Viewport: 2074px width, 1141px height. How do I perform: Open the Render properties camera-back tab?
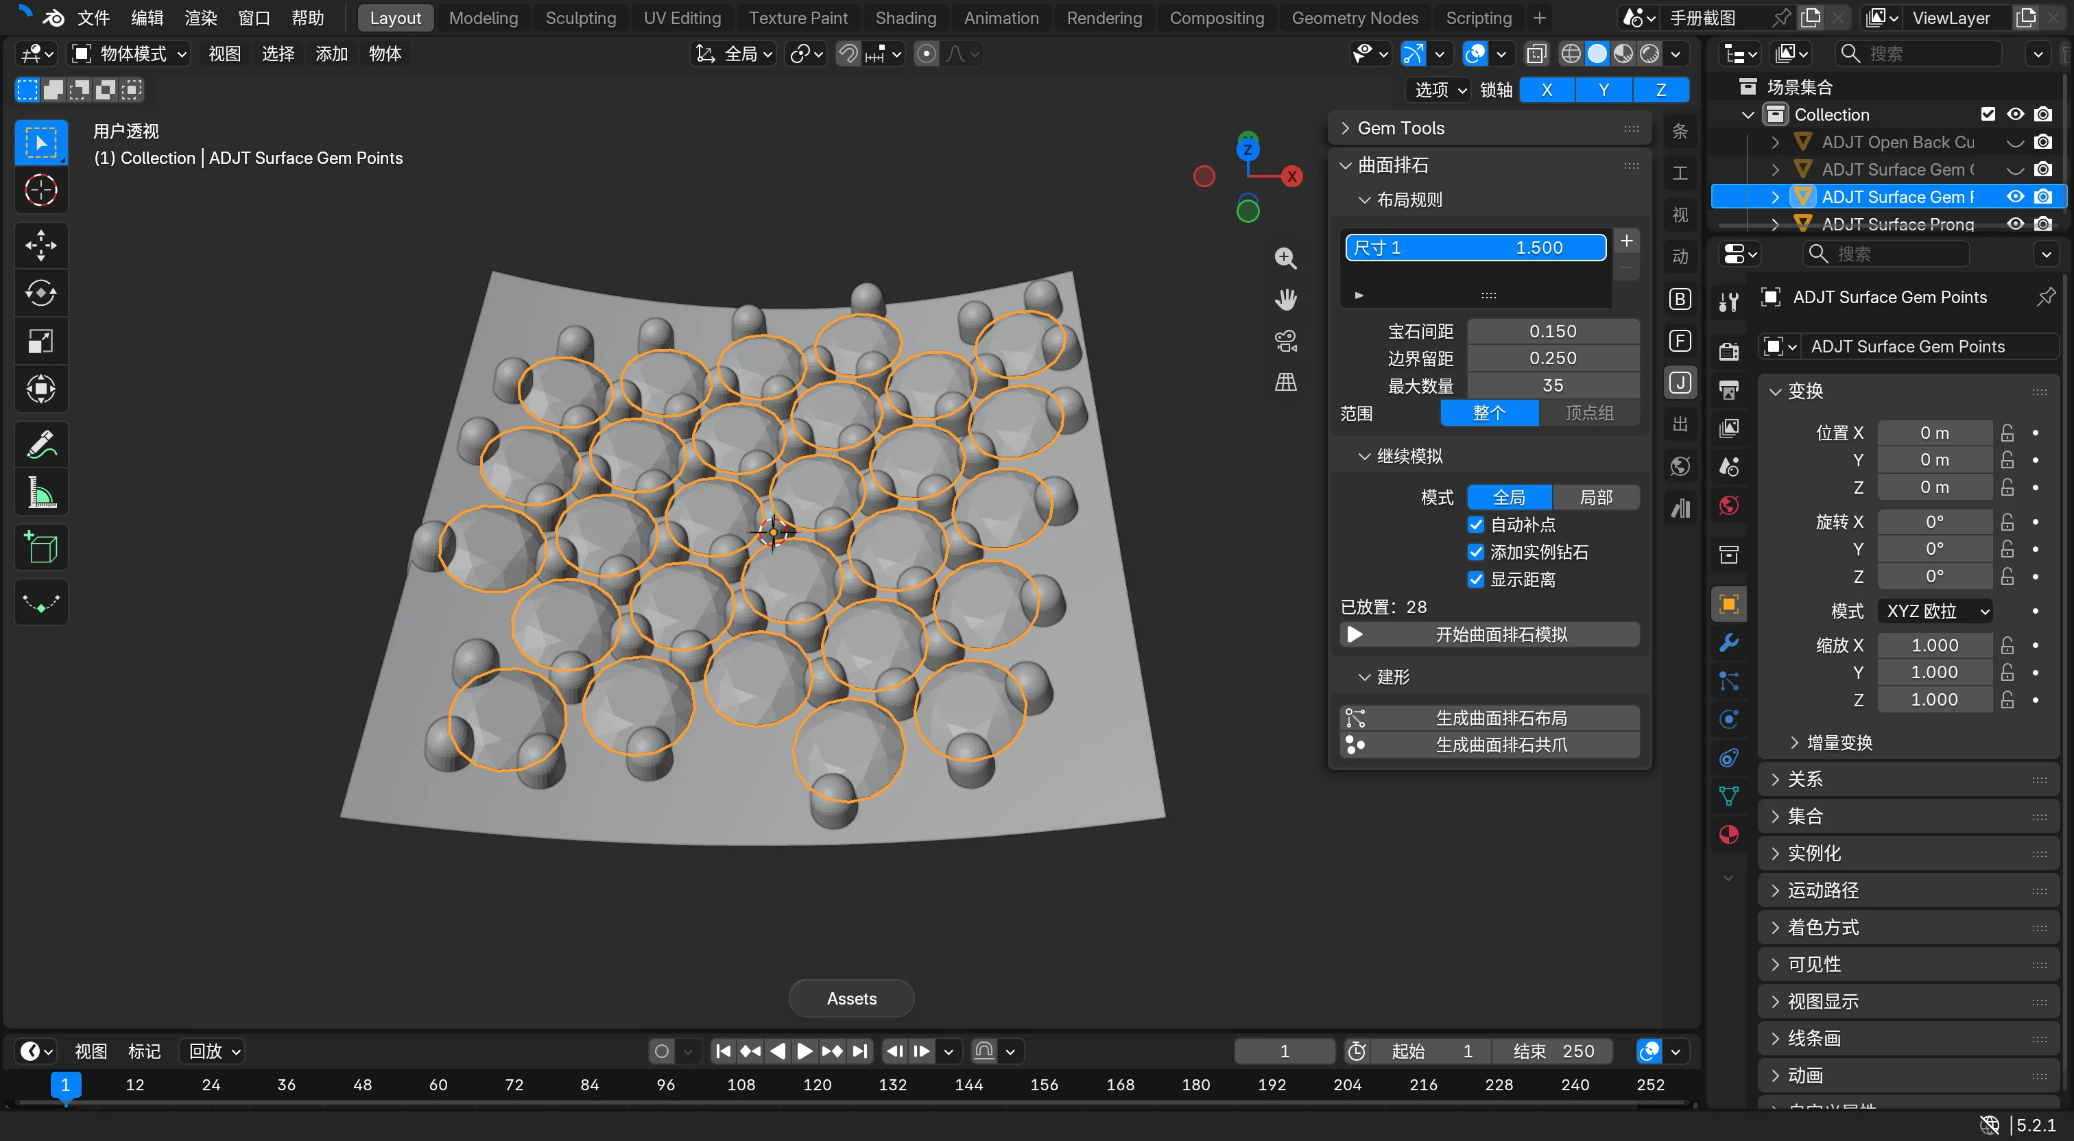[x=1728, y=351]
